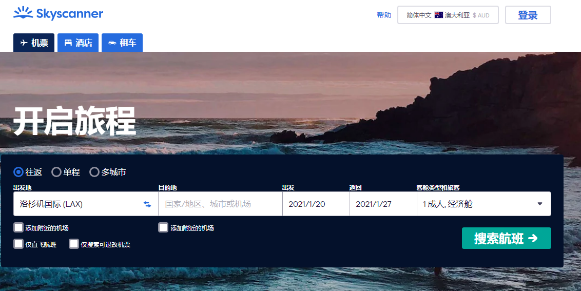
Task: Click the 出发地 field showing 洛杉矶国际 (LAX)
Action: coord(86,204)
